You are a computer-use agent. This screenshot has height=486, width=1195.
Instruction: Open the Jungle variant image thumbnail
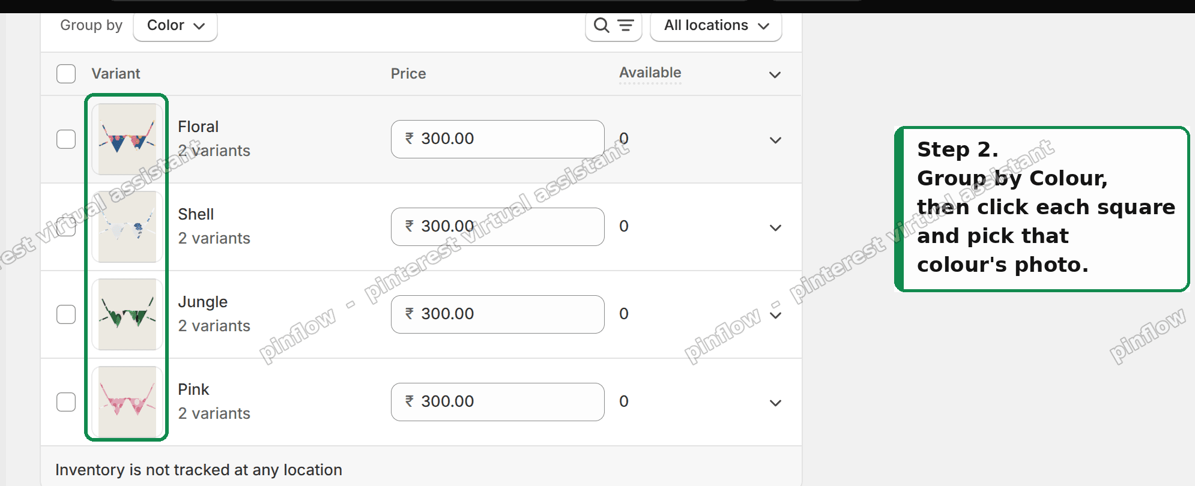127,314
